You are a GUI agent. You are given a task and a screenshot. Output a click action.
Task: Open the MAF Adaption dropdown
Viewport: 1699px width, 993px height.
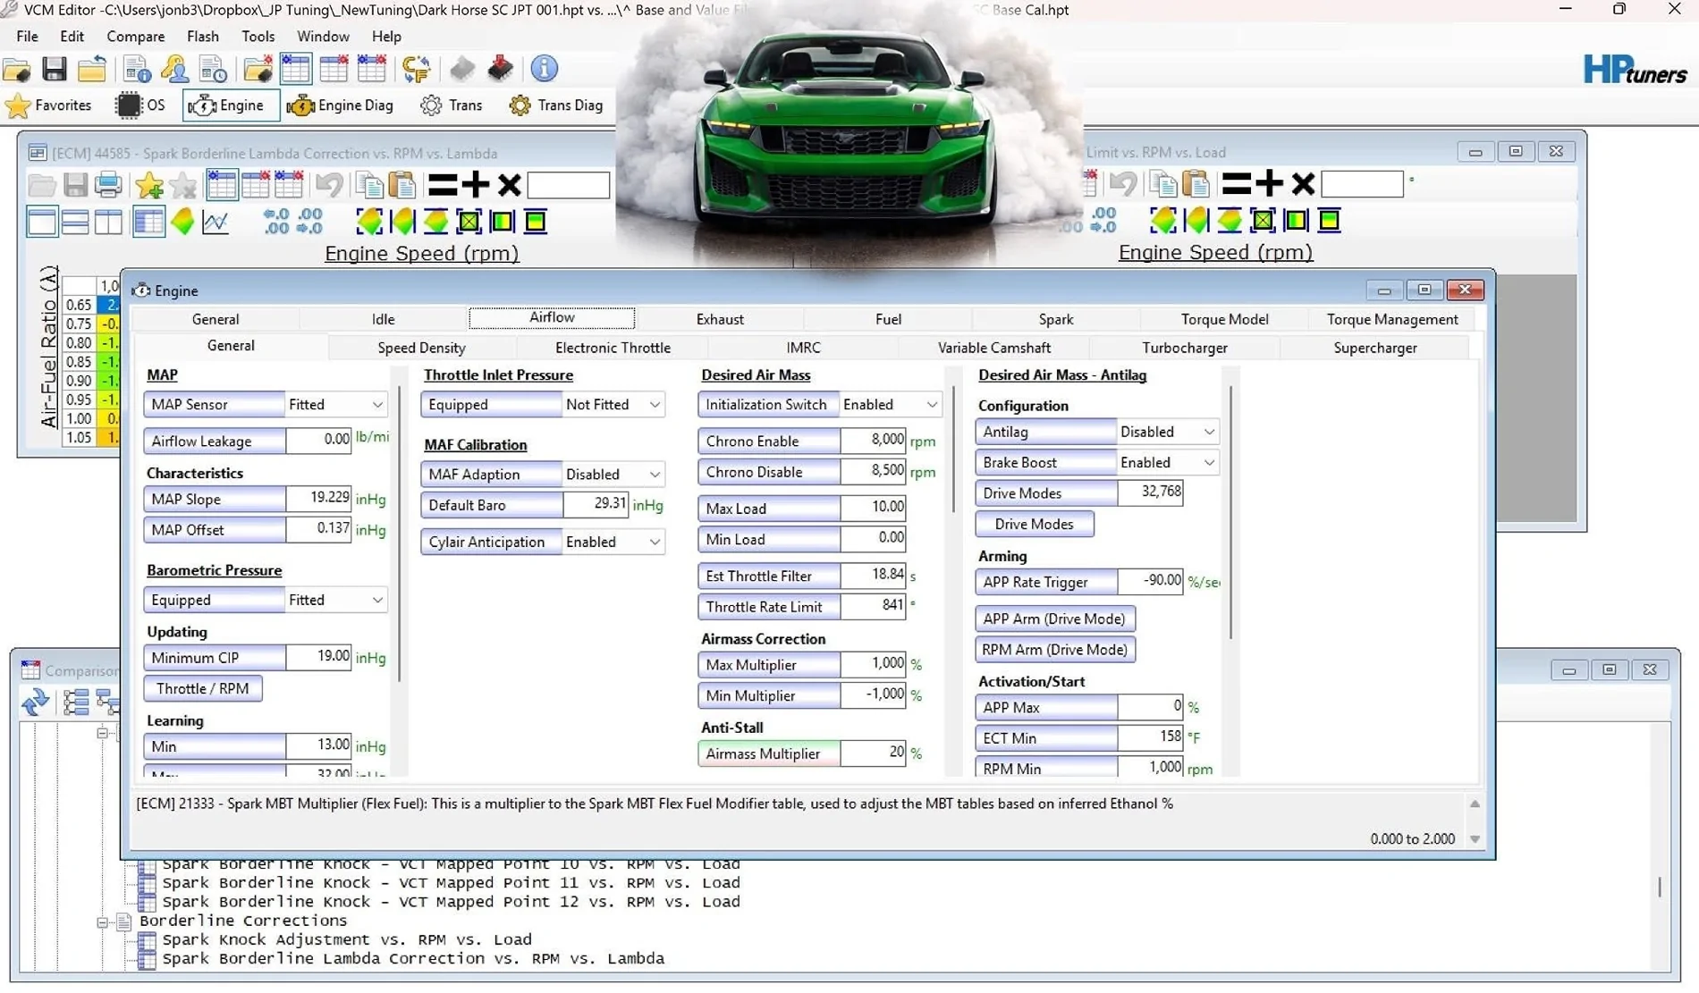tap(613, 475)
